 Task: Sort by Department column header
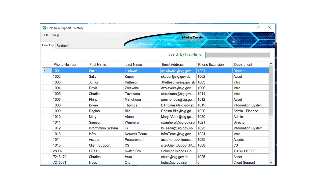click(251, 65)
